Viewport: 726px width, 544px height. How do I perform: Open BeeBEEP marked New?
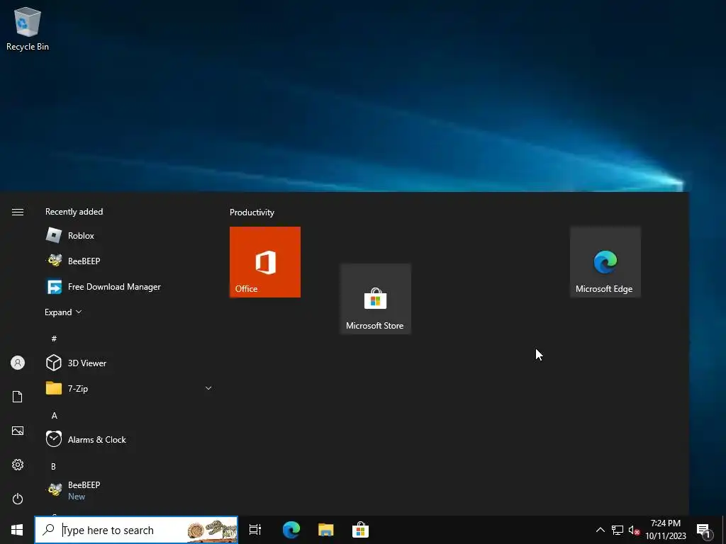click(x=129, y=490)
